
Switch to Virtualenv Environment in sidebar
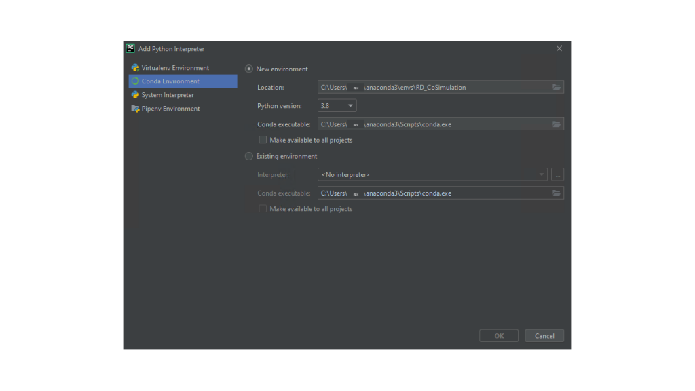click(x=175, y=68)
